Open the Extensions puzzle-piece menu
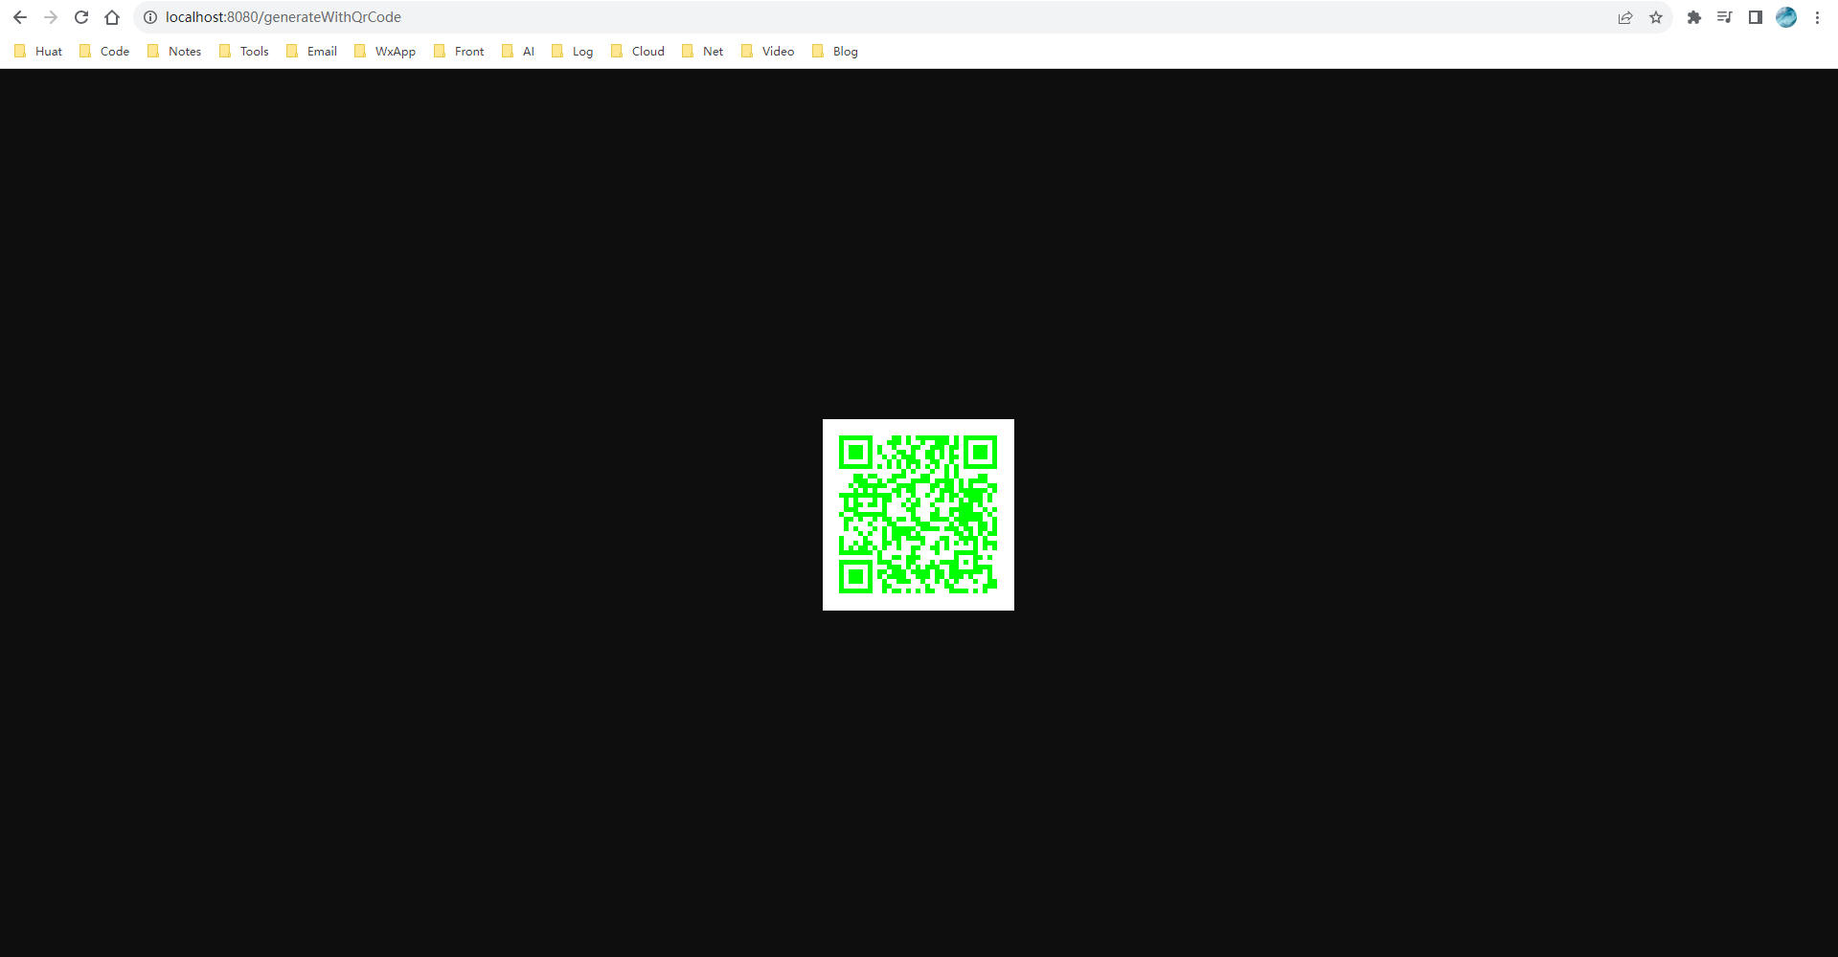1838x957 pixels. 1693,16
